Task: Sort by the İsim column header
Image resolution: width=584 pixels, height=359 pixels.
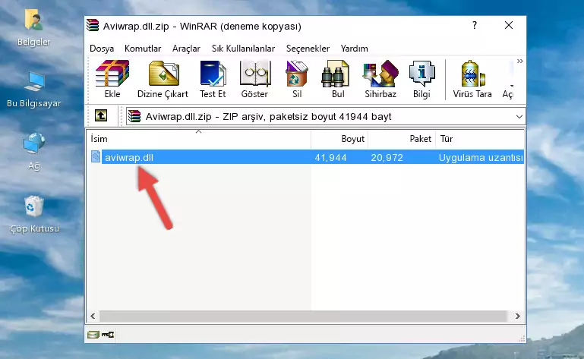Action: pyautogui.click(x=199, y=139)
